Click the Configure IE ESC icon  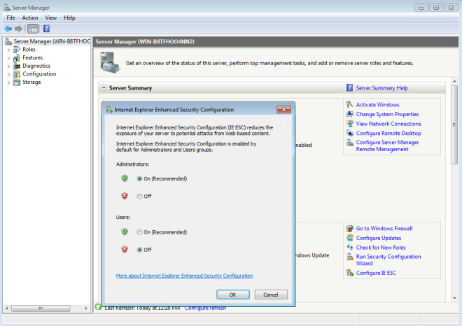click(350, 273)
